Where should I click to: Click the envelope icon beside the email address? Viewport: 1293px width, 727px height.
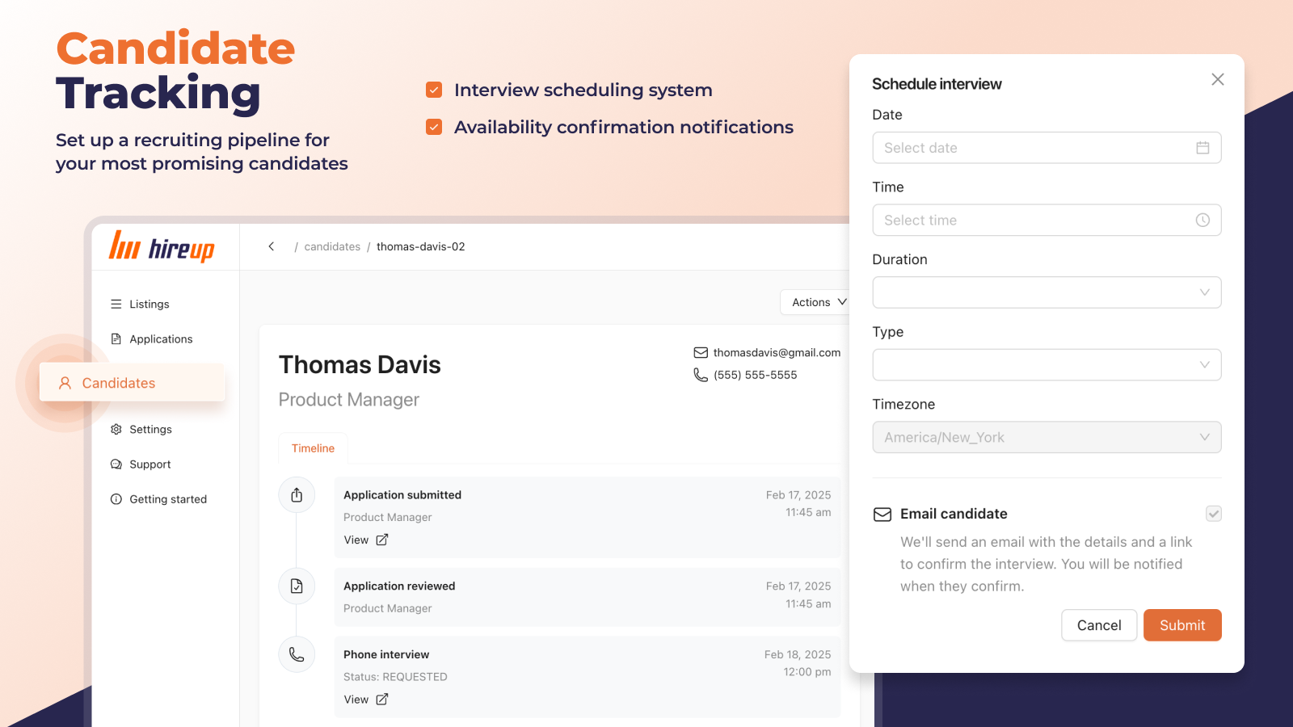tap(701, 353)
